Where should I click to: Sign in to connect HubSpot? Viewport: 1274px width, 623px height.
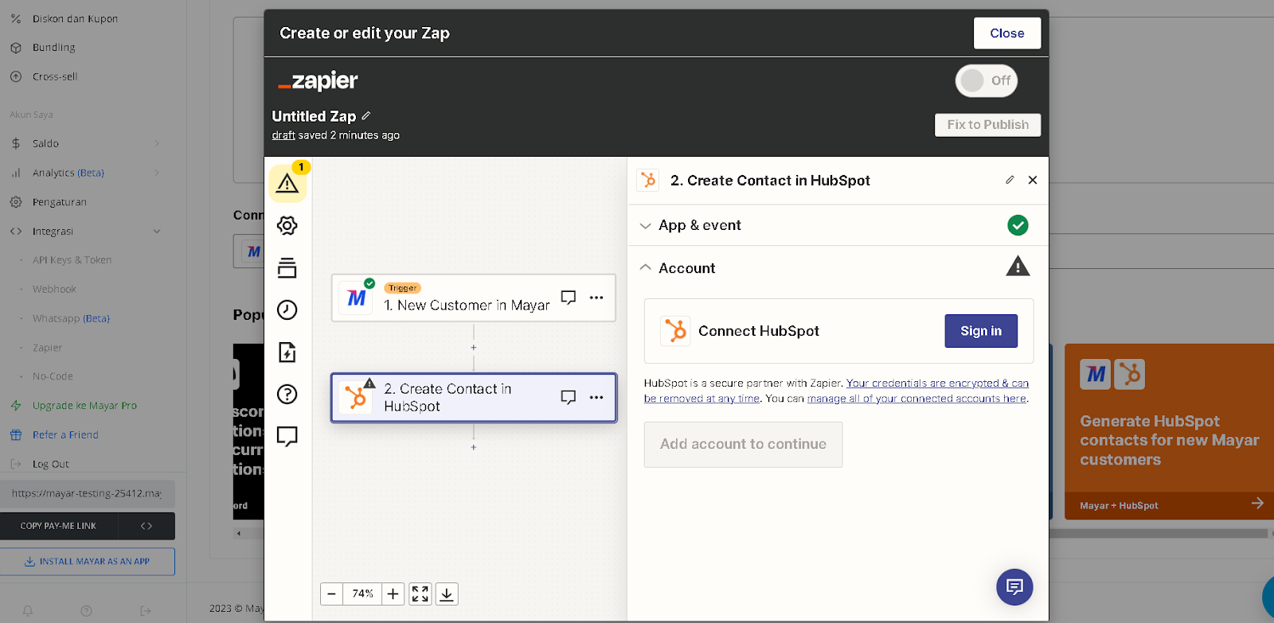tap(981, 331)
